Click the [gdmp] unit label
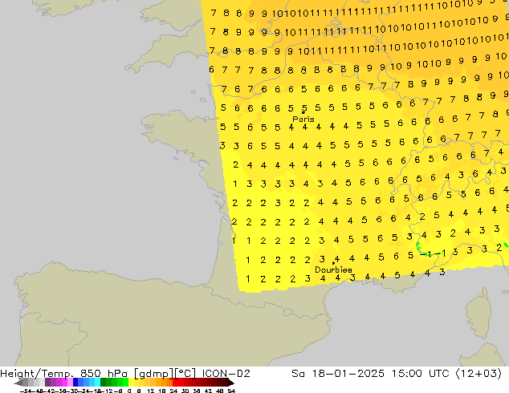 [154, 374]
